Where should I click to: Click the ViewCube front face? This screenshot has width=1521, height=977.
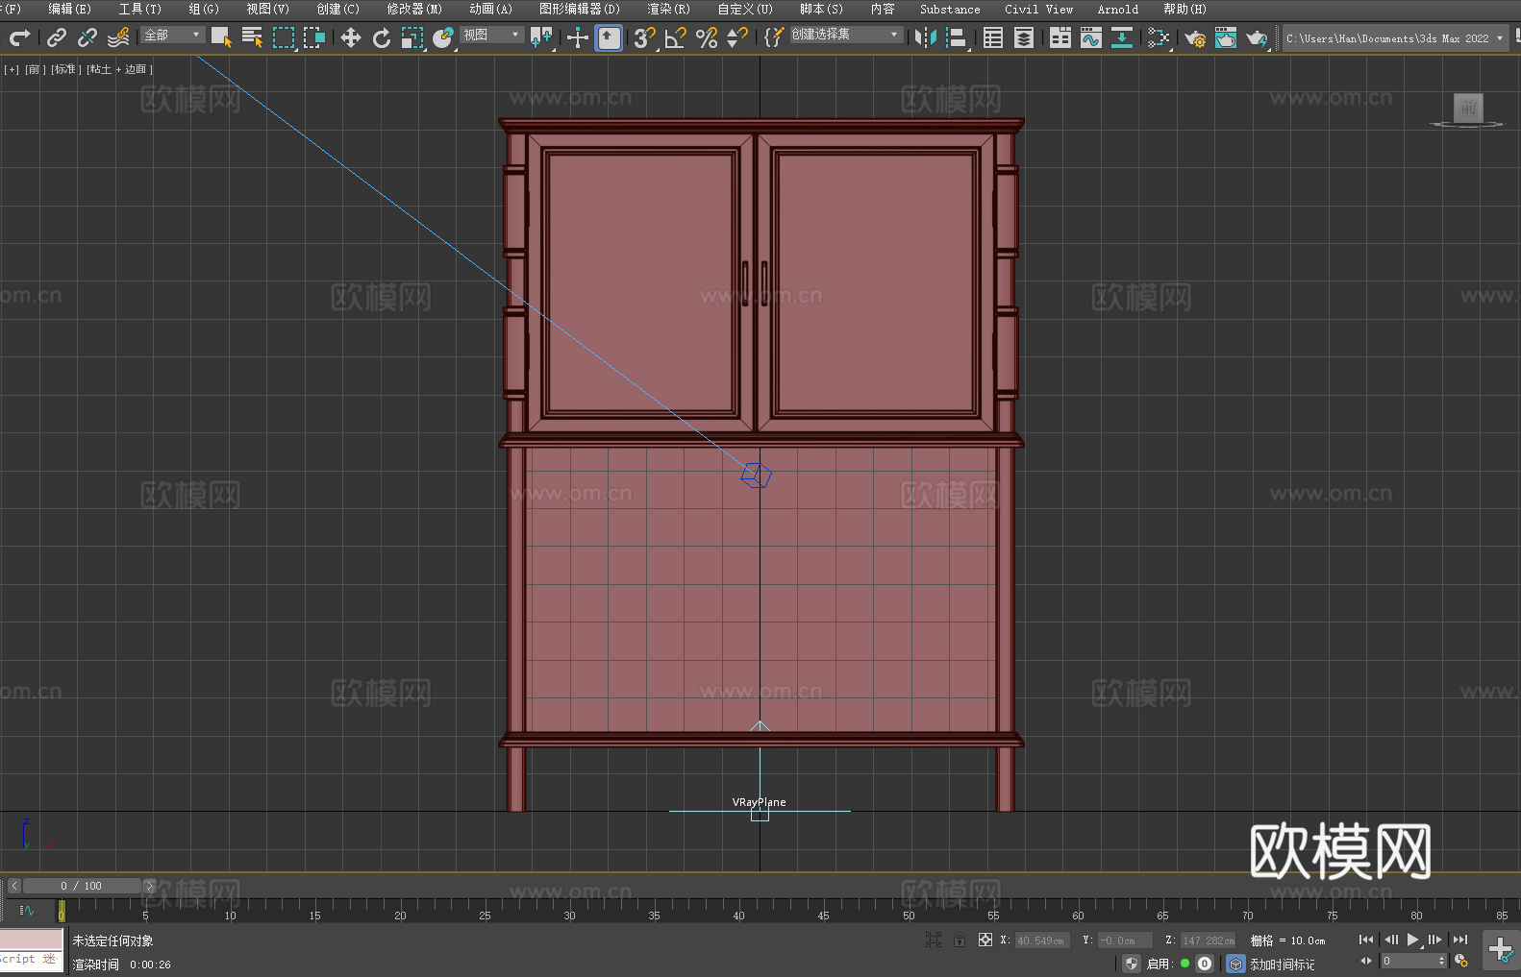[x=1468, y=108]
